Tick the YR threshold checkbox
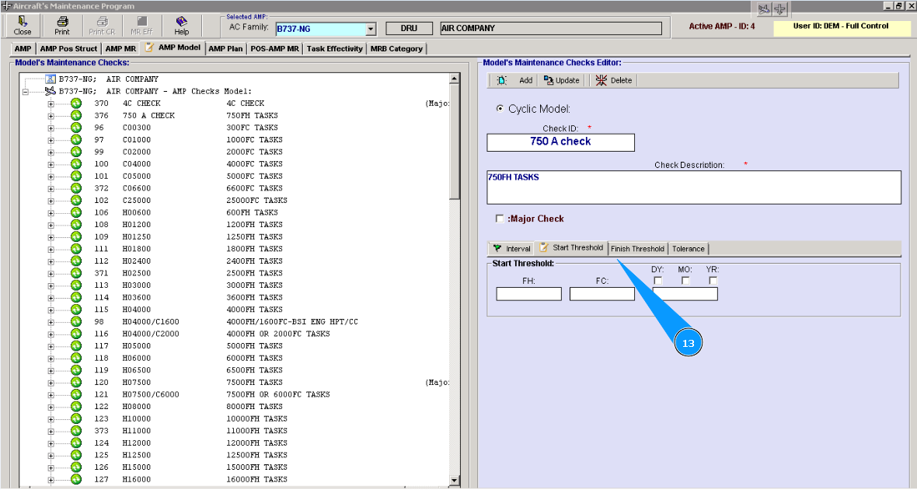The width and height of the screenshot is (917, 490). (x=713, y=281)
